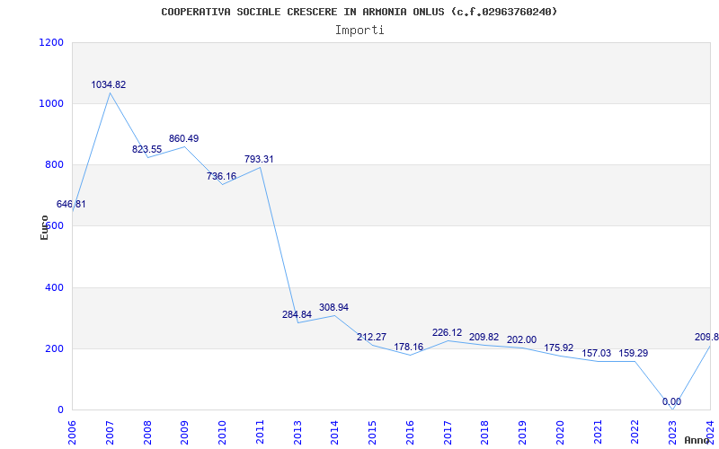
Task: Click the 178.16 data label
Action: click(409, 347)
